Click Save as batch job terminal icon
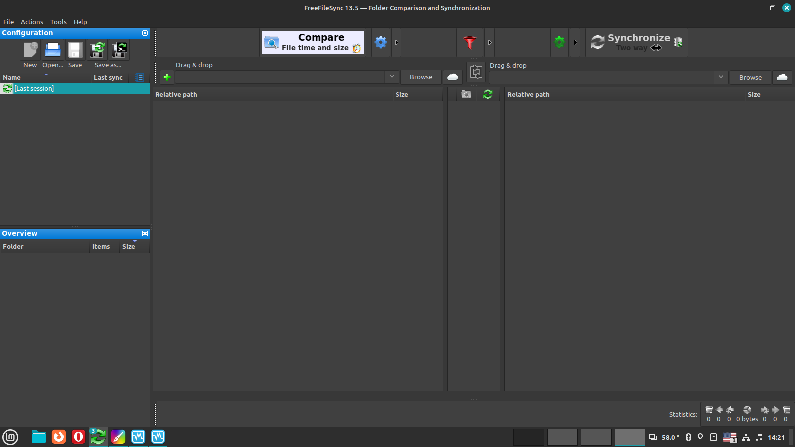Viewport: 795px width, 447px height. click(x=120, y=50)
